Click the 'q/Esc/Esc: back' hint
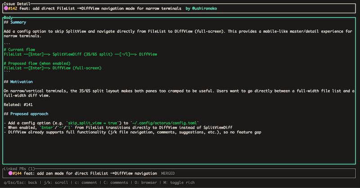Image resolution: width=360 pixels, height=188 pixels. coord(20,183)
